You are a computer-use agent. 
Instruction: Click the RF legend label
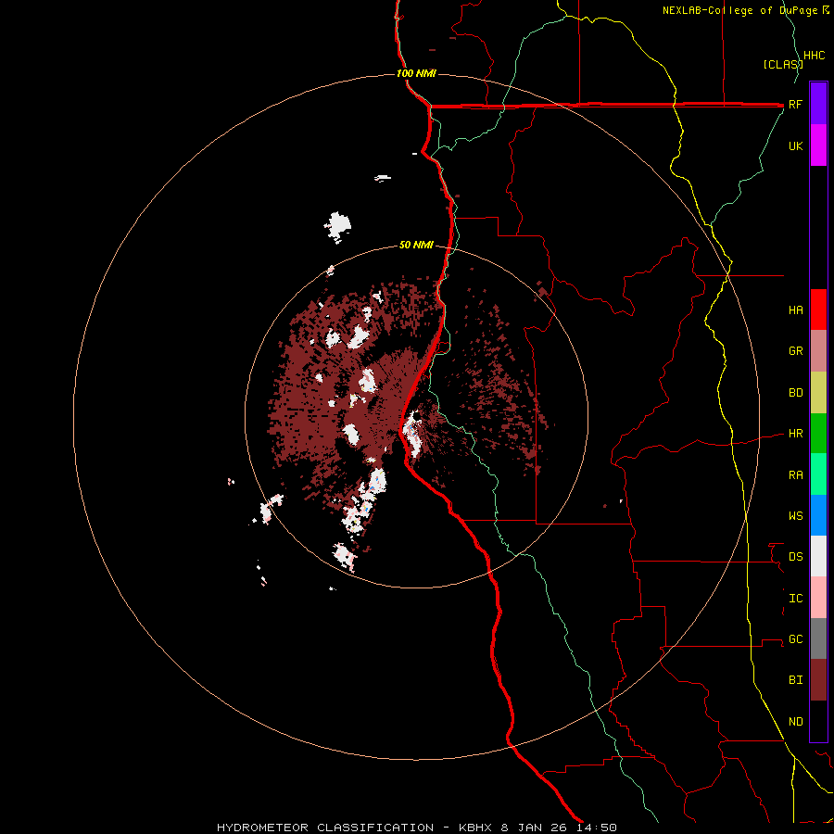[x=795, y=104]
